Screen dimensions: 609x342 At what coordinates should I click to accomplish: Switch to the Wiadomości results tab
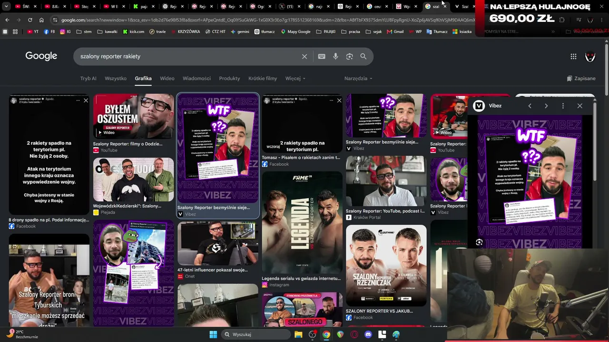196,78
